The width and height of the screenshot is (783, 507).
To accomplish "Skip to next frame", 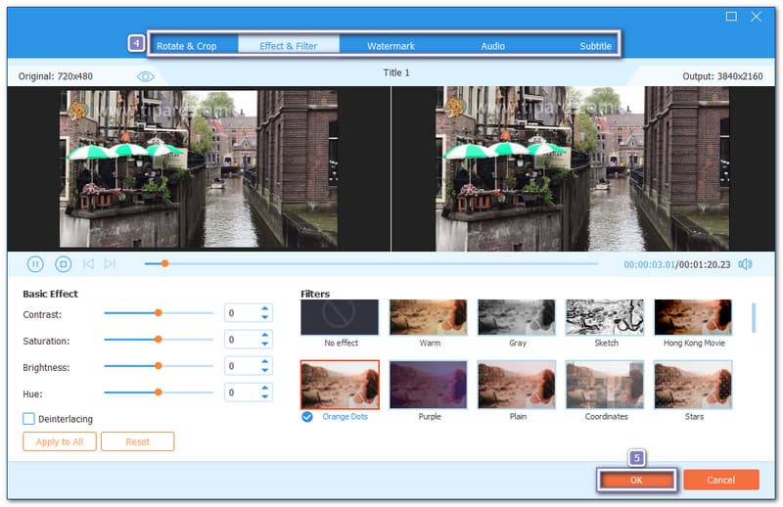I will [110, 263].
